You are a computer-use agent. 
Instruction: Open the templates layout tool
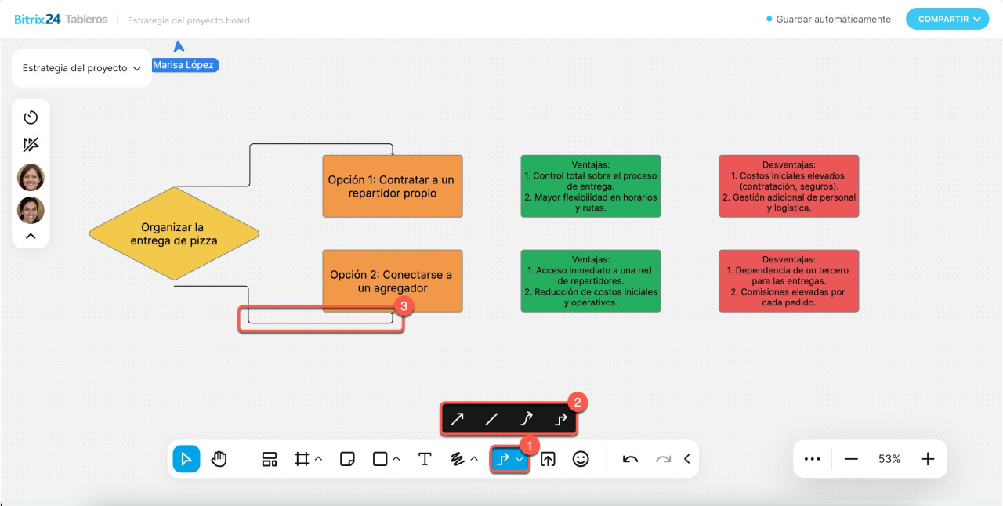click(270, 459)
